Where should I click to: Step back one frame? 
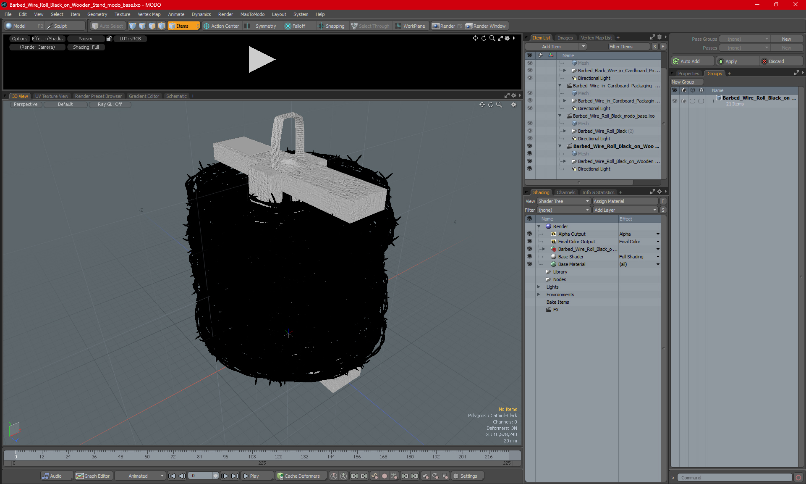pyautogui.click(x=182, y=476)
